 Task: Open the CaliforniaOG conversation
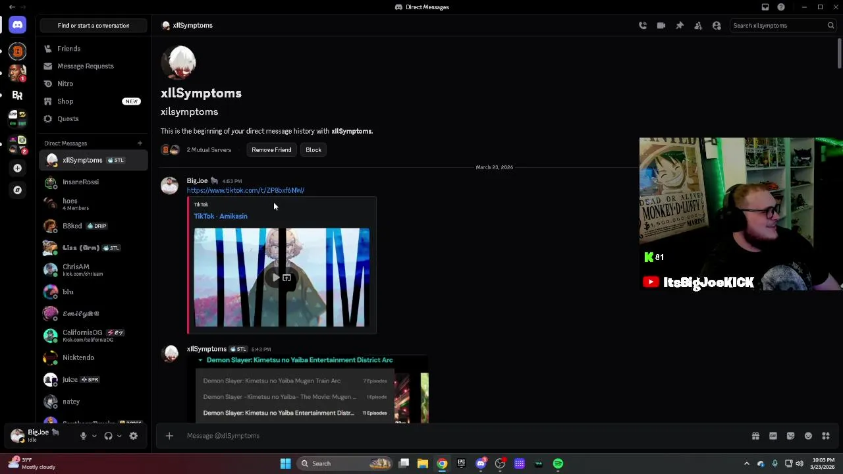coord(94,336)
